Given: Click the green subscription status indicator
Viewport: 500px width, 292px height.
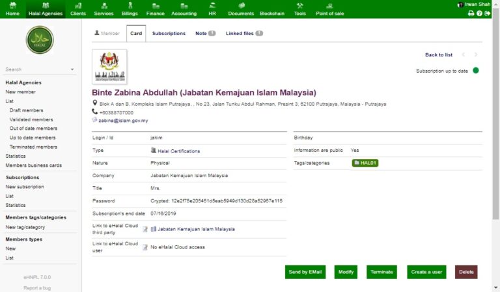Looking at the screenshot, I should click(x=476, y=71).
